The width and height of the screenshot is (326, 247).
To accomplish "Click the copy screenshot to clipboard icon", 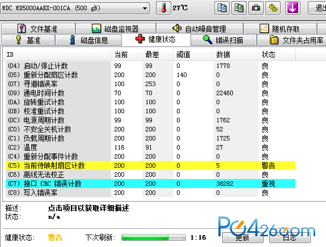I will point(239,8).
